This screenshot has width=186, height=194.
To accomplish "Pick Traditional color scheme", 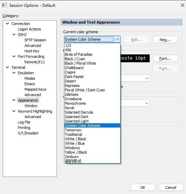I will [x=92, y=134].
